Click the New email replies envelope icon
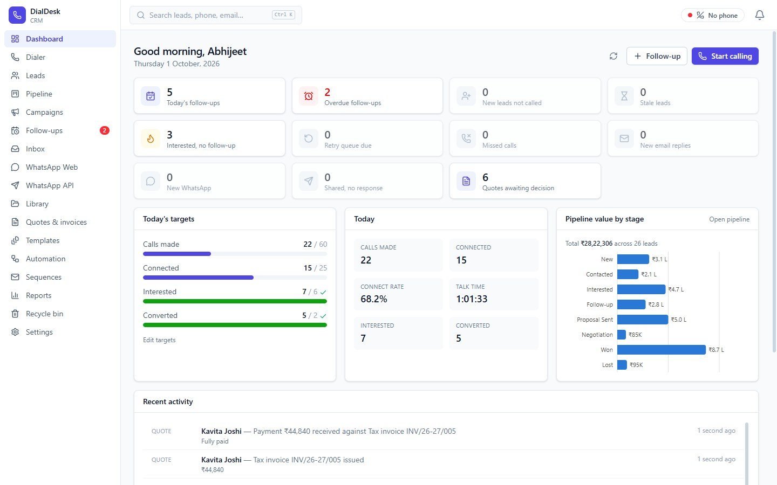 (x=624, y=138)
